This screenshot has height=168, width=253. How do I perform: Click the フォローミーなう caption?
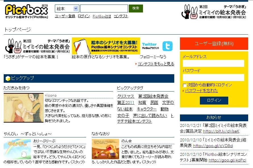(x=153, y=57)
